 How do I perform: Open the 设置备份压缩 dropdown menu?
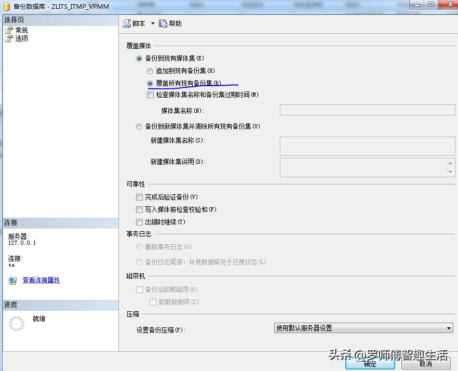pyautogui.click(x=450, y=328)
